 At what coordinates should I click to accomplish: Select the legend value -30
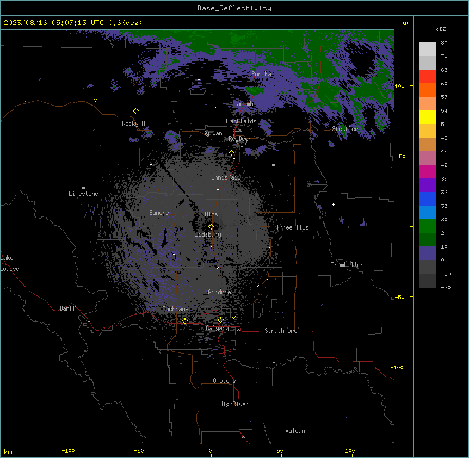point(446,288)
